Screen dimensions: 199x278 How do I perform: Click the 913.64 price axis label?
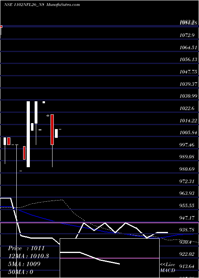point(187,267)
